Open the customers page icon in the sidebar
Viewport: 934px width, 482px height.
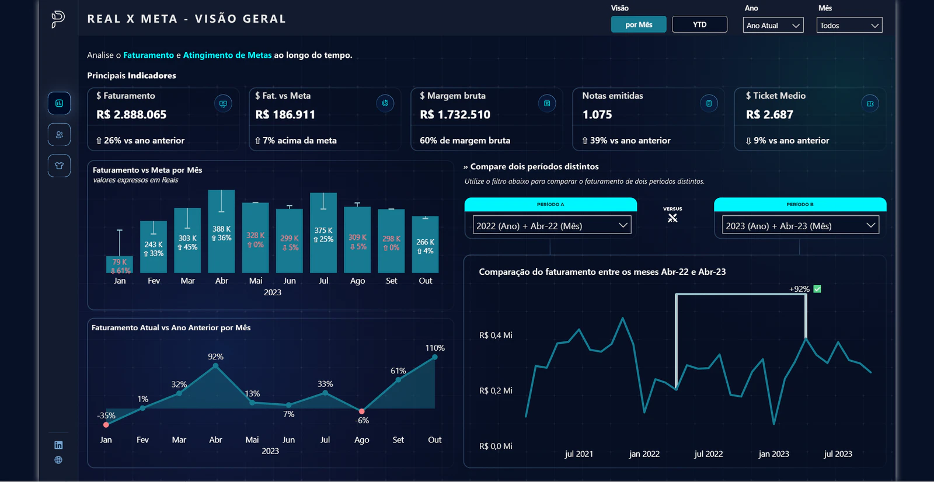59,135
